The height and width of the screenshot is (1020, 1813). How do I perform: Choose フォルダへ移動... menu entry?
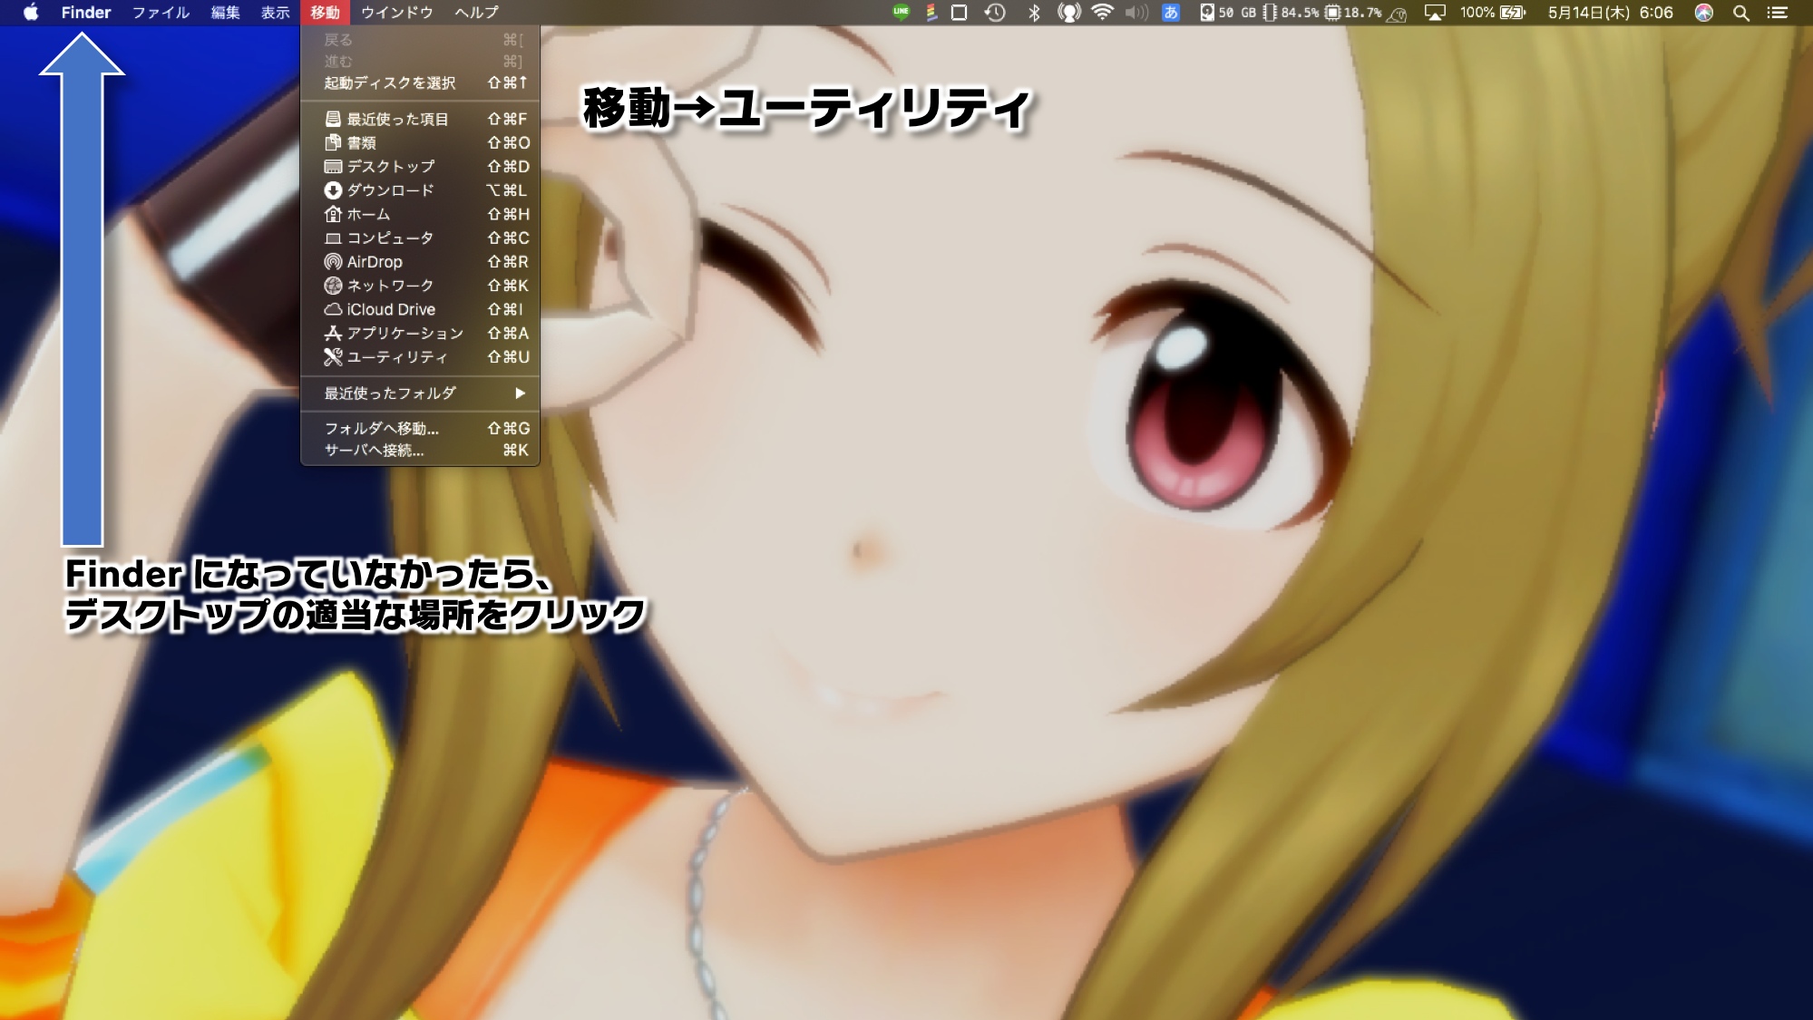[420, 428]
